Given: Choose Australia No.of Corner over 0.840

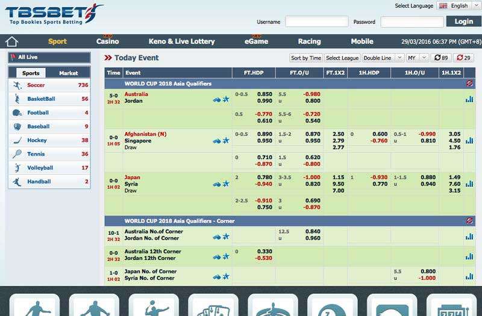Looking at the screenshot, I should point(313,231).
